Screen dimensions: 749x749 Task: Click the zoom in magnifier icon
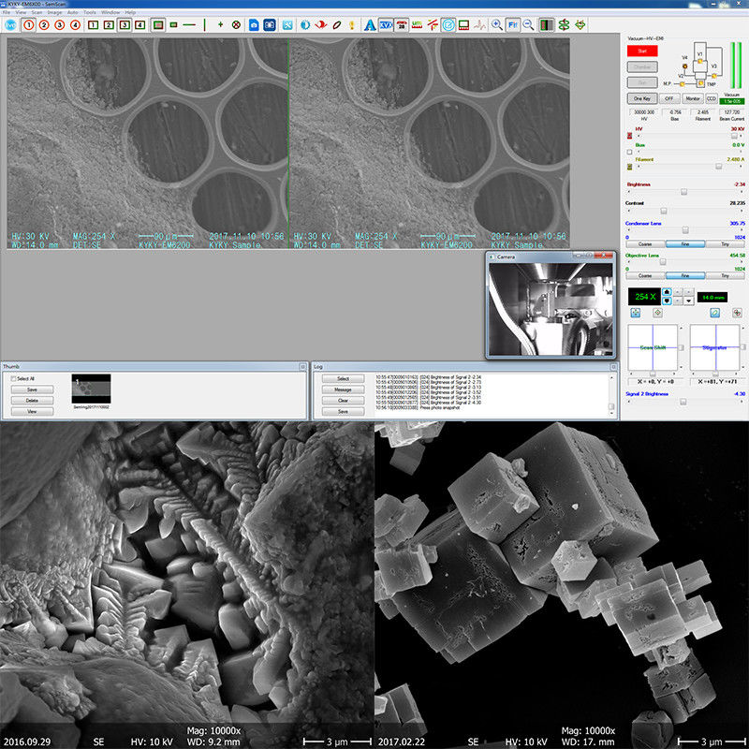497,25
